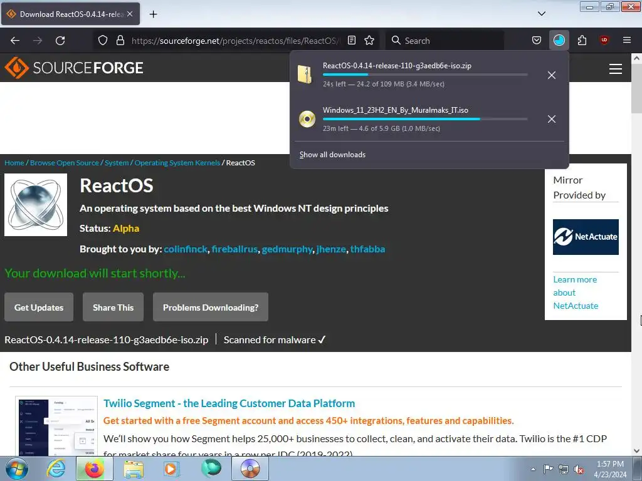Viewport: 642px width, 481px height.
Task: Click Problems Downloading? button
Action: tap(211, 307)
